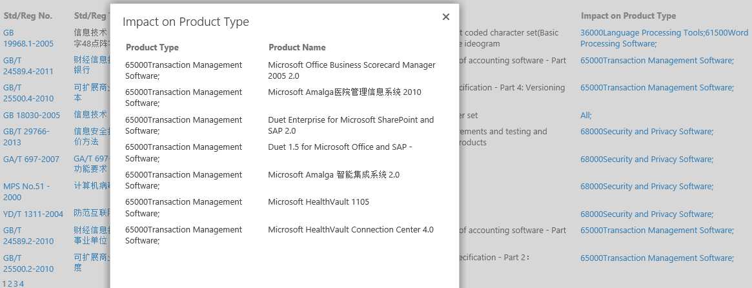Go to page 4 of the list

pos(21,283)
